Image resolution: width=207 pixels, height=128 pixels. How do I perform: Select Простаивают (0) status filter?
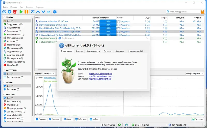click(x=17, y=48)
